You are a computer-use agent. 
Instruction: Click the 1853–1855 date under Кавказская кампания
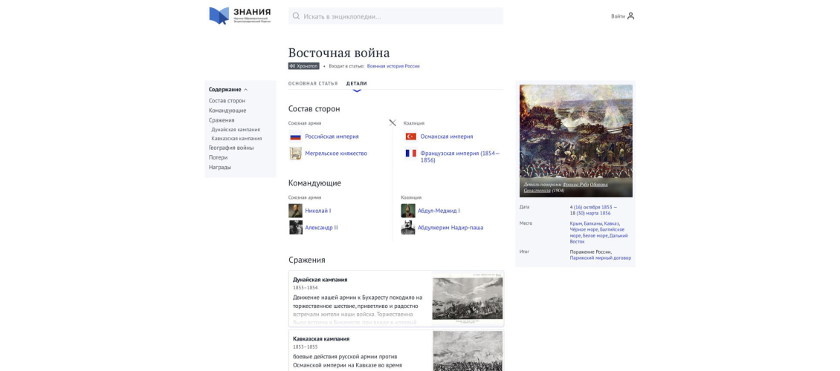(306, 347)
